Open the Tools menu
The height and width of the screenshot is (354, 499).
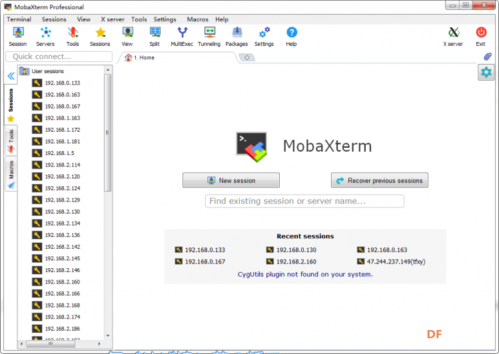coord(139,19)
